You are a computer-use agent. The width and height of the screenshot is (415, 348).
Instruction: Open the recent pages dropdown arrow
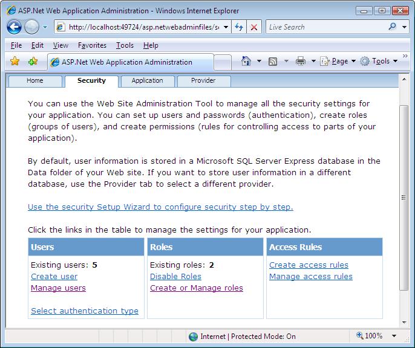45,27
